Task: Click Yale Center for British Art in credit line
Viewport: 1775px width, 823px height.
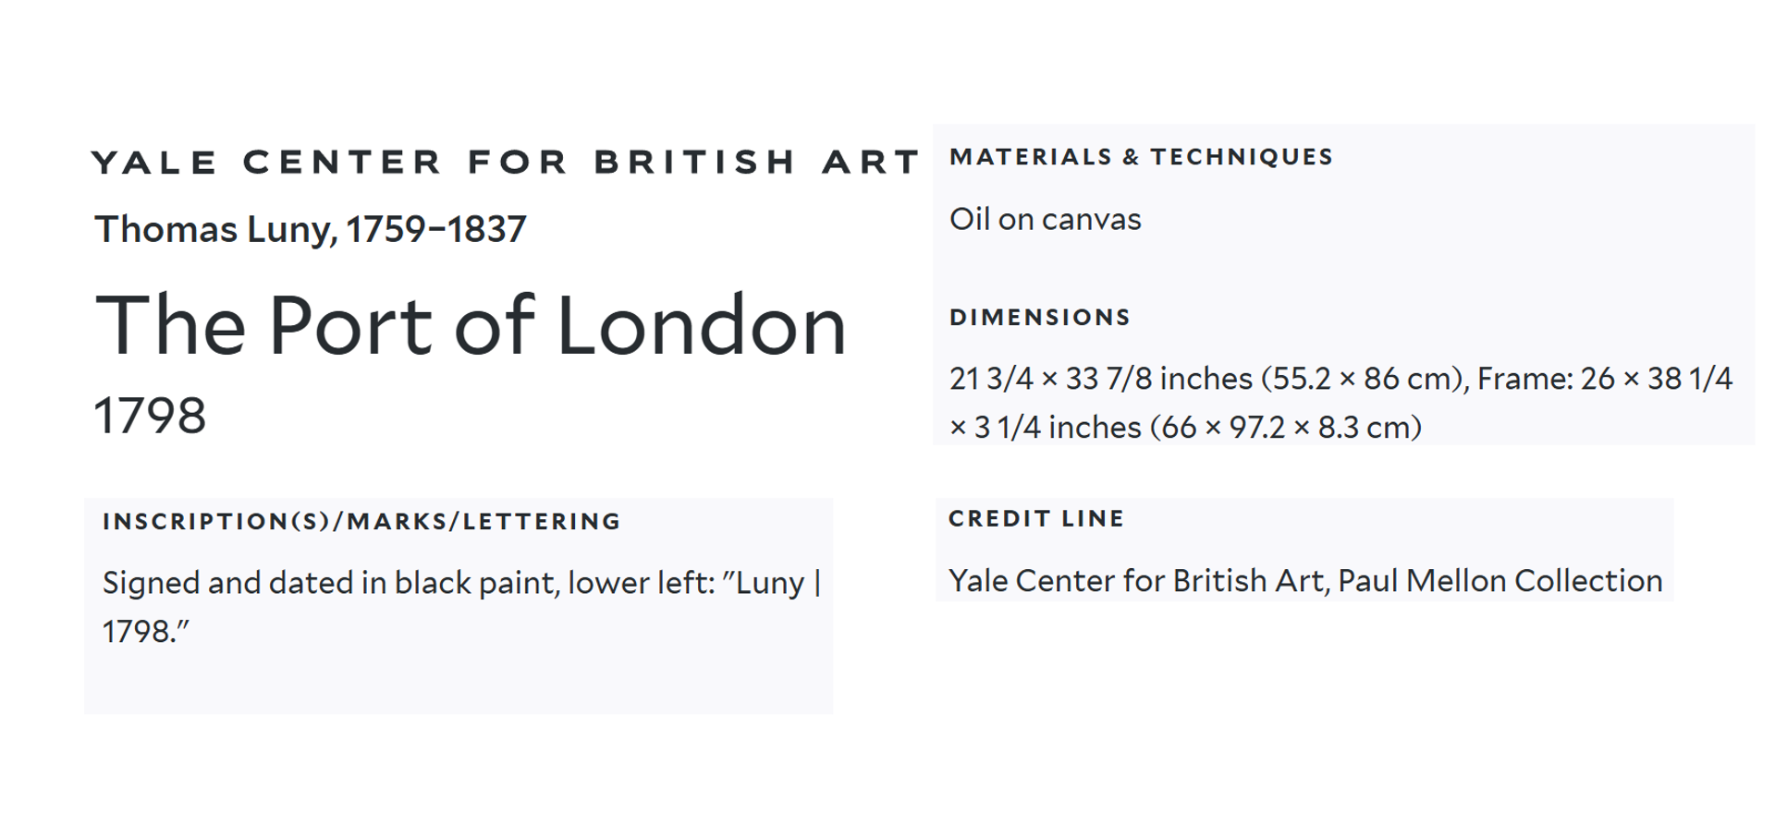Action: [1138, 581]
